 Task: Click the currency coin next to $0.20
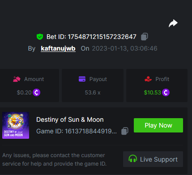point(37,93)
